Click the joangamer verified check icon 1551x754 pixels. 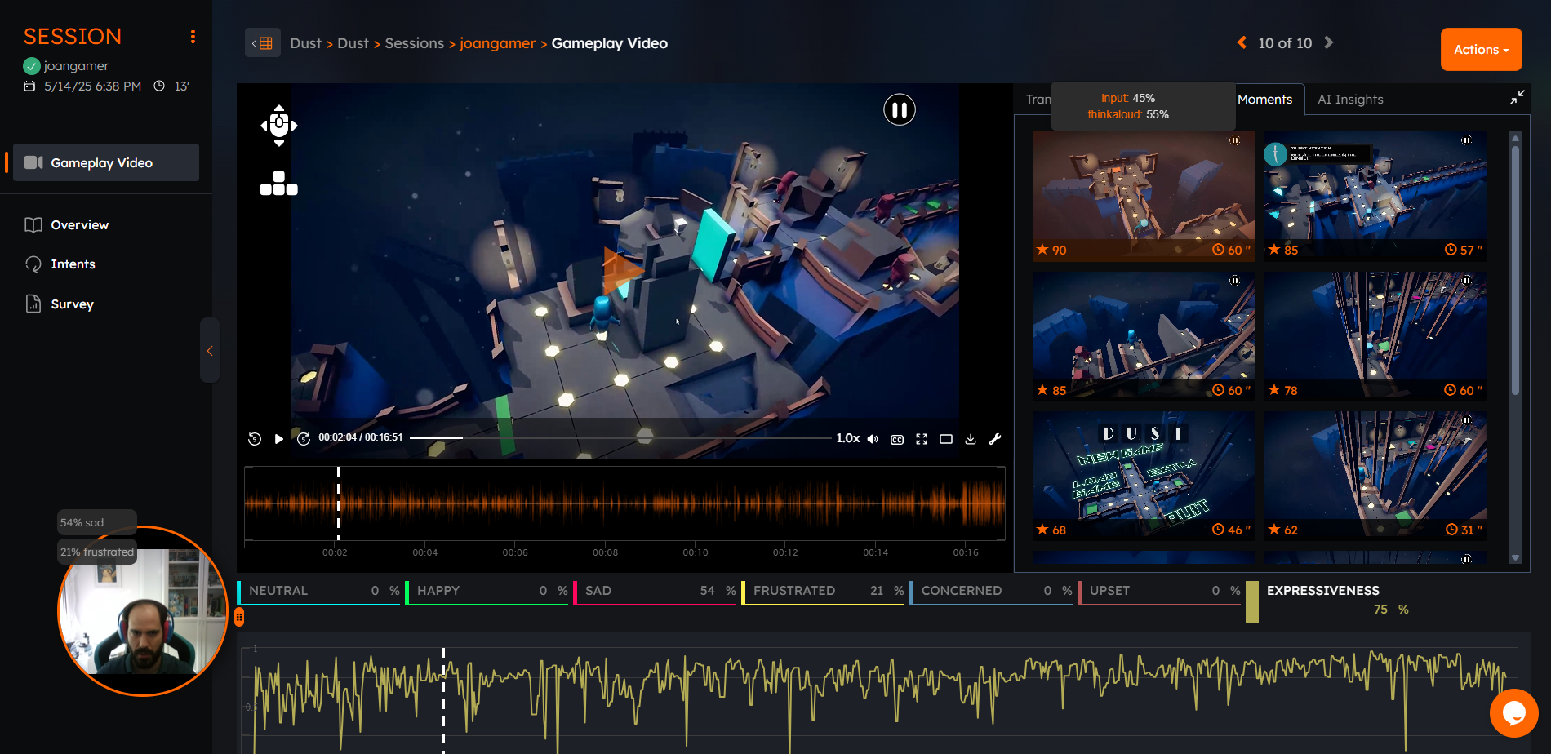click(32, 66)
